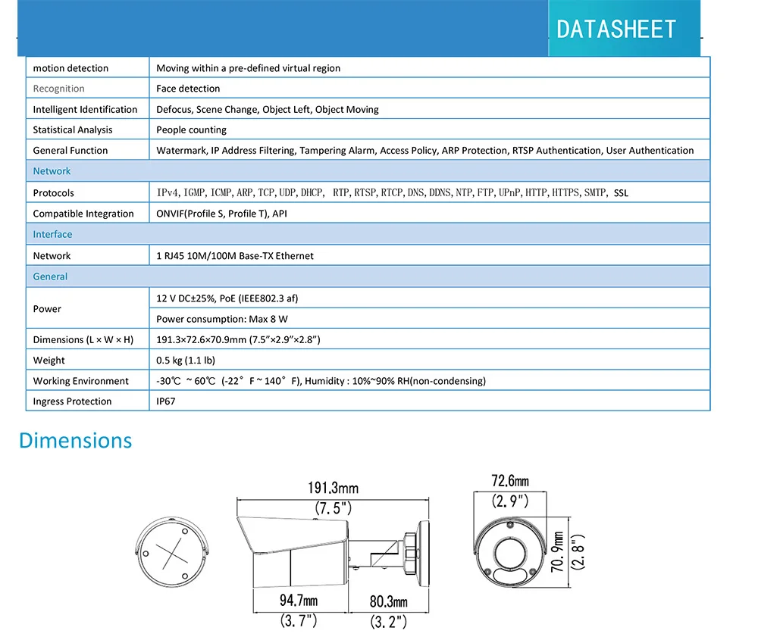Select the 'motion detection' row label

[x=70, y=68]
